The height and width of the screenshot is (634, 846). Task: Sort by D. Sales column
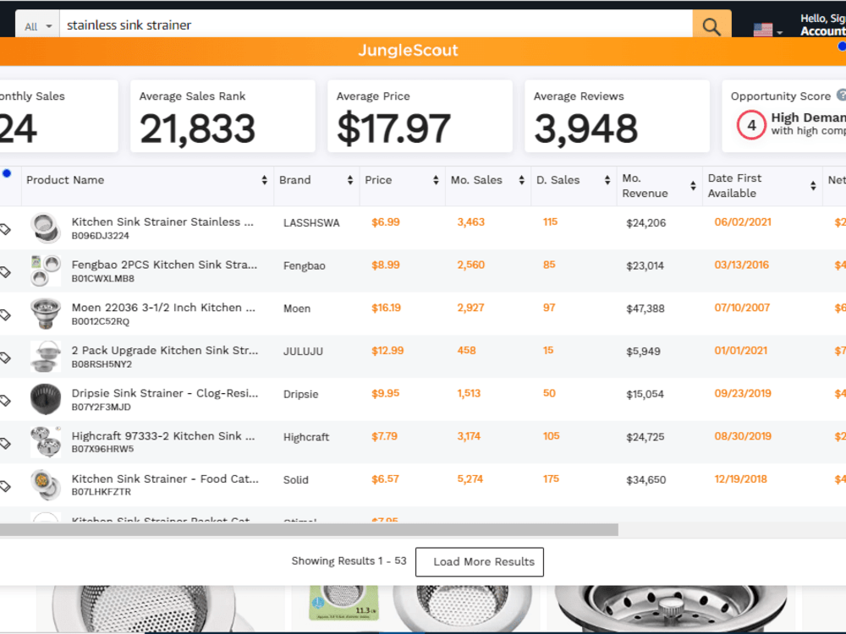tap(607, 180)
